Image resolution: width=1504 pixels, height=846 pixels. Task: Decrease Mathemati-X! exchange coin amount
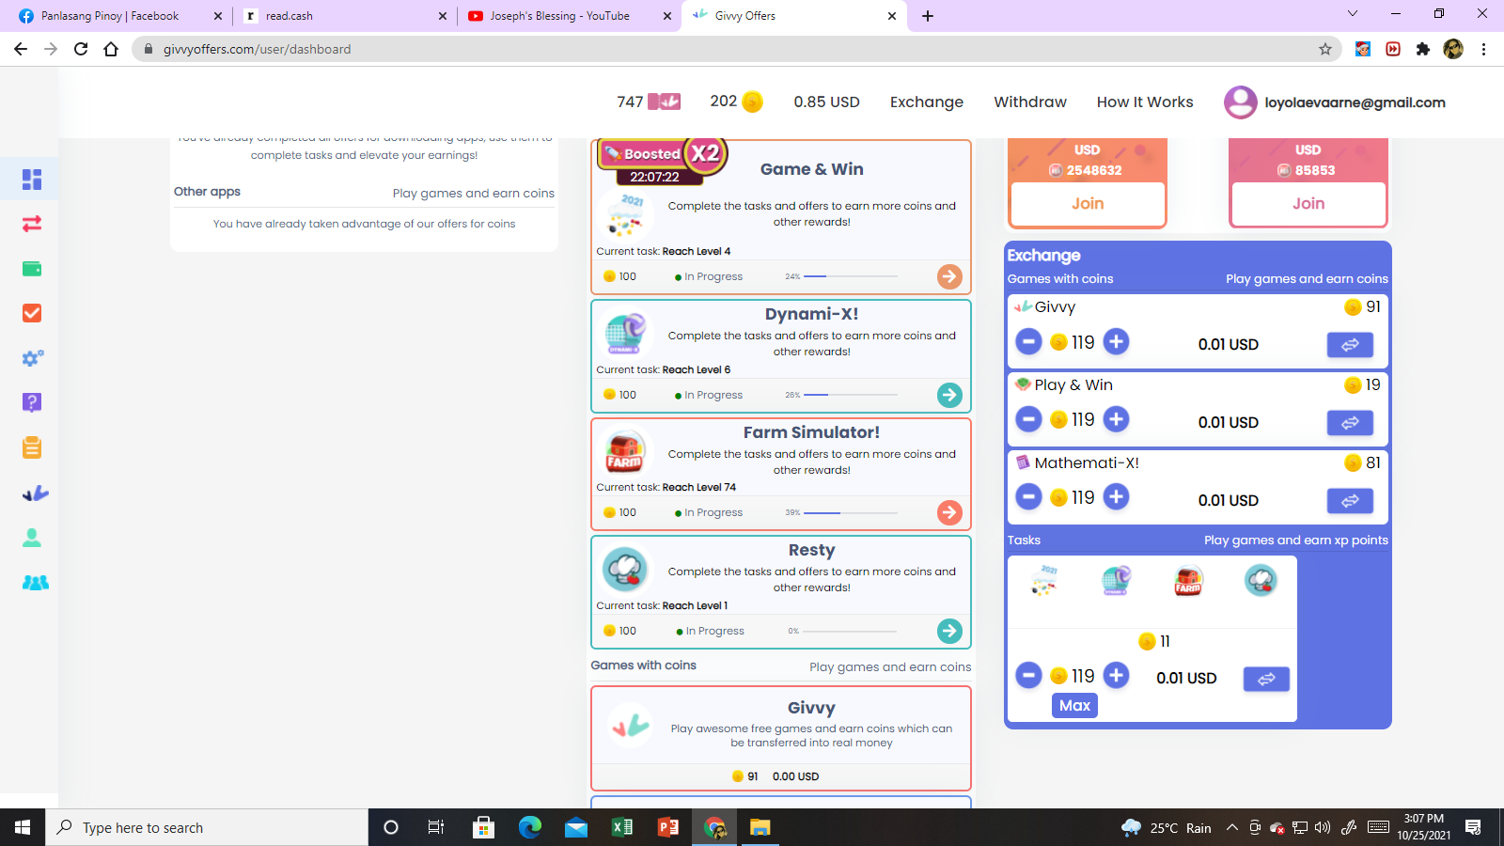click(x=1028, y=497)
